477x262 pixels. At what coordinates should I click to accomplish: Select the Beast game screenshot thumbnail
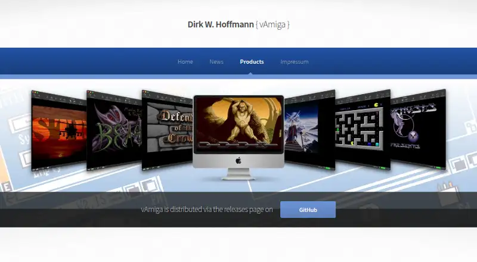click(x=114, y=130)
